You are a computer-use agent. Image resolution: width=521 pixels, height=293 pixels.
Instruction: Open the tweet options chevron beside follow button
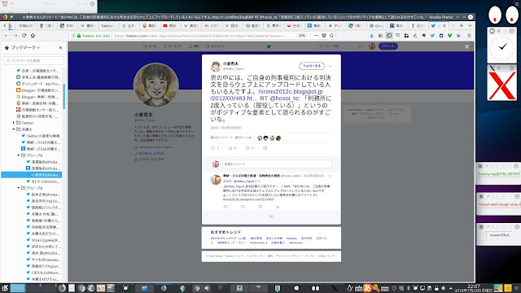coord(331,66)
